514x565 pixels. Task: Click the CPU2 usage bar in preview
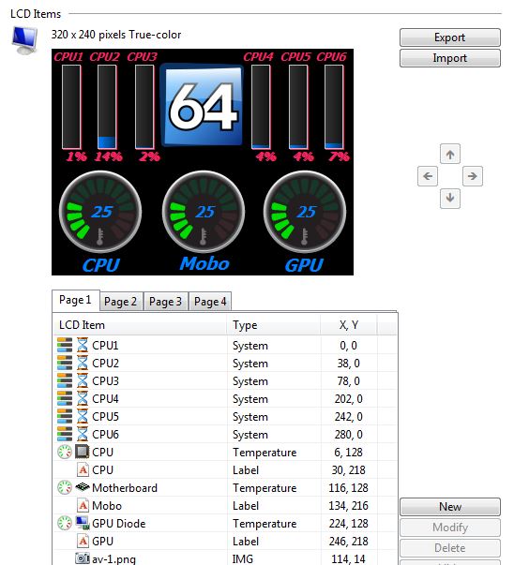tap(107, 107)
